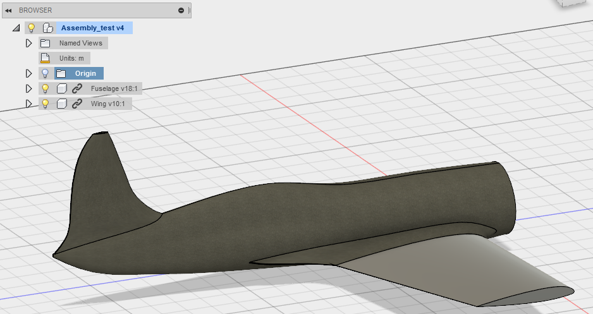Hide Fuselage v18:1 via lightbulb
Screen dimensions: 593x314
(45, 88)
